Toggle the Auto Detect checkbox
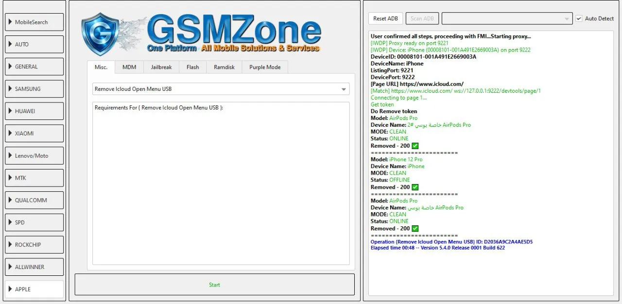The image size is (622, 304). pyautogui.click(x=579, y=18)
